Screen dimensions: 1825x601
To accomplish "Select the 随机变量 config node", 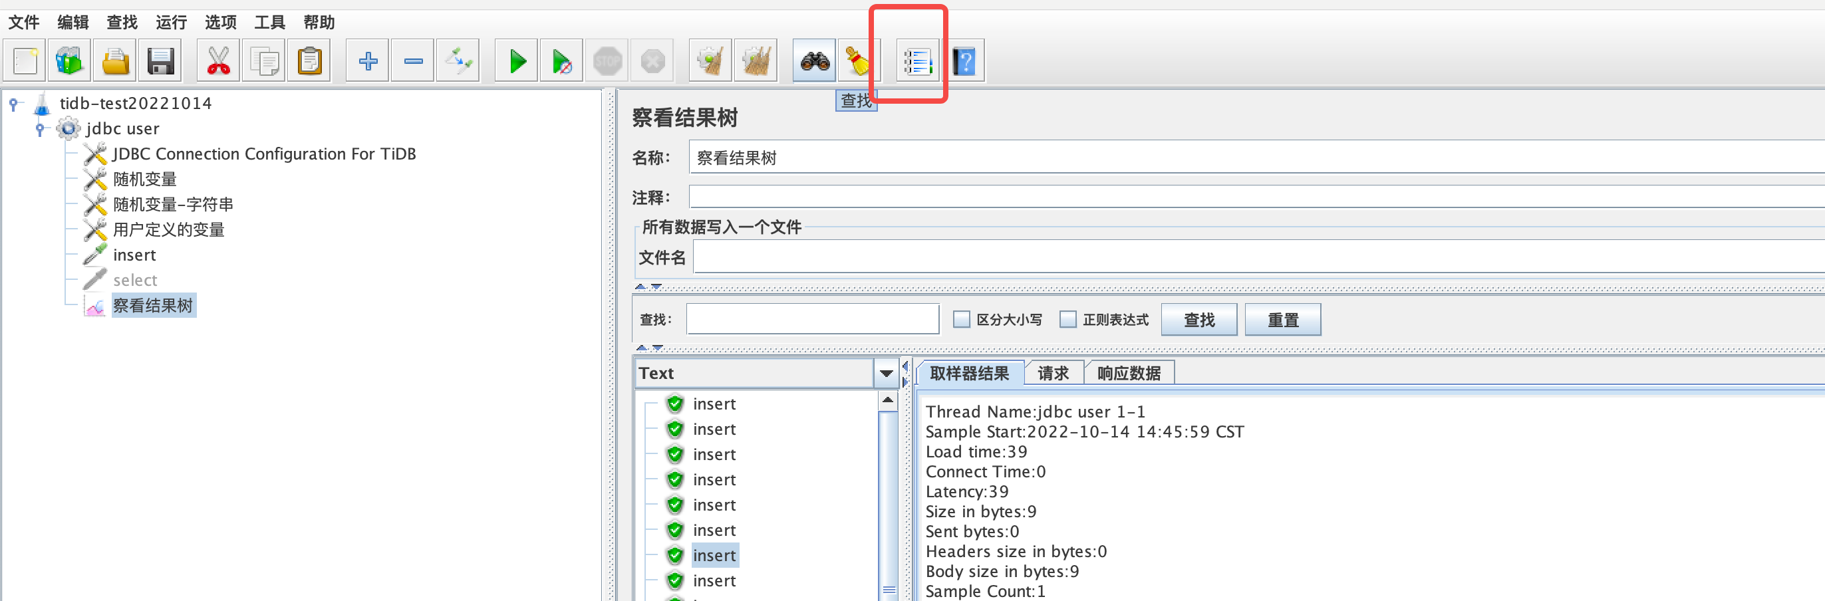I will [145, 179].
